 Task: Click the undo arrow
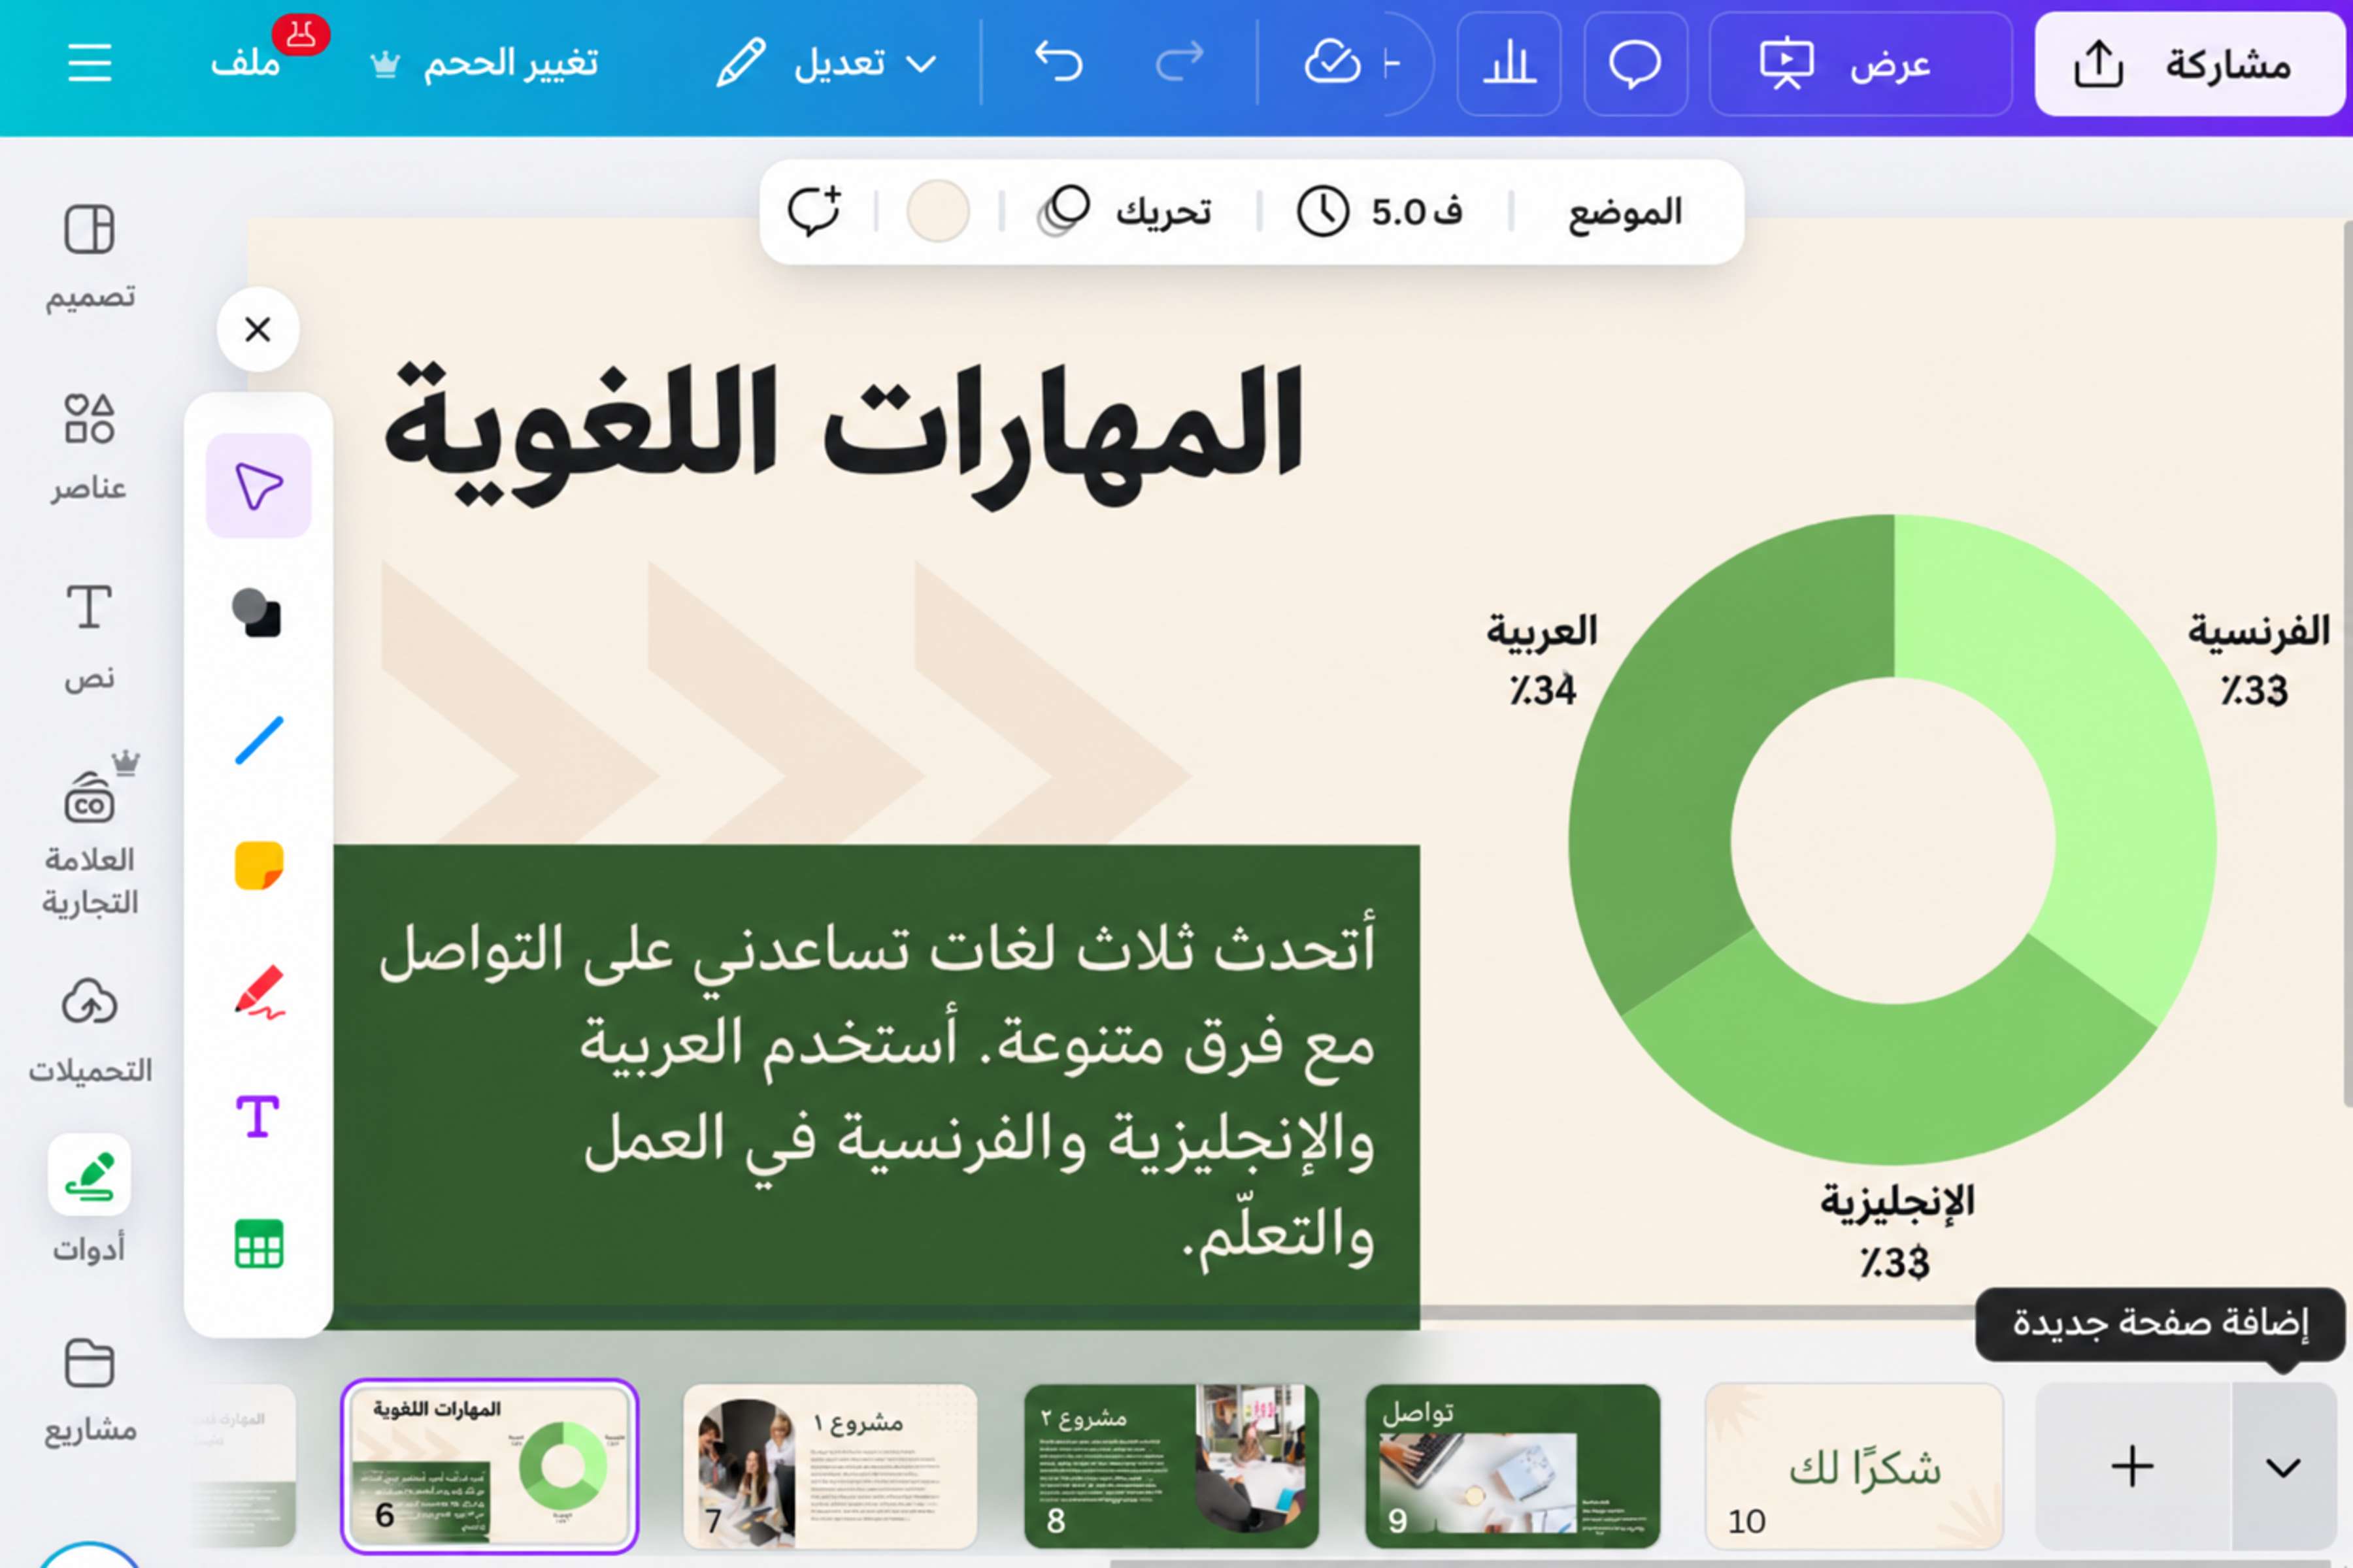[x=1058, y=63]
